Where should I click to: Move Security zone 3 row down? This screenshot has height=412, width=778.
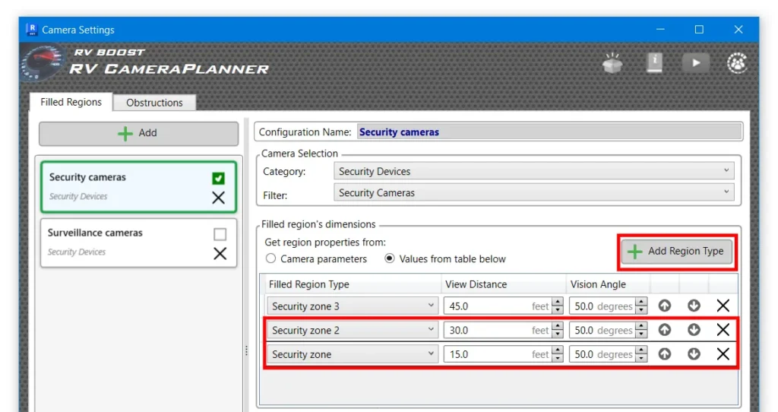tap(694, 306)
